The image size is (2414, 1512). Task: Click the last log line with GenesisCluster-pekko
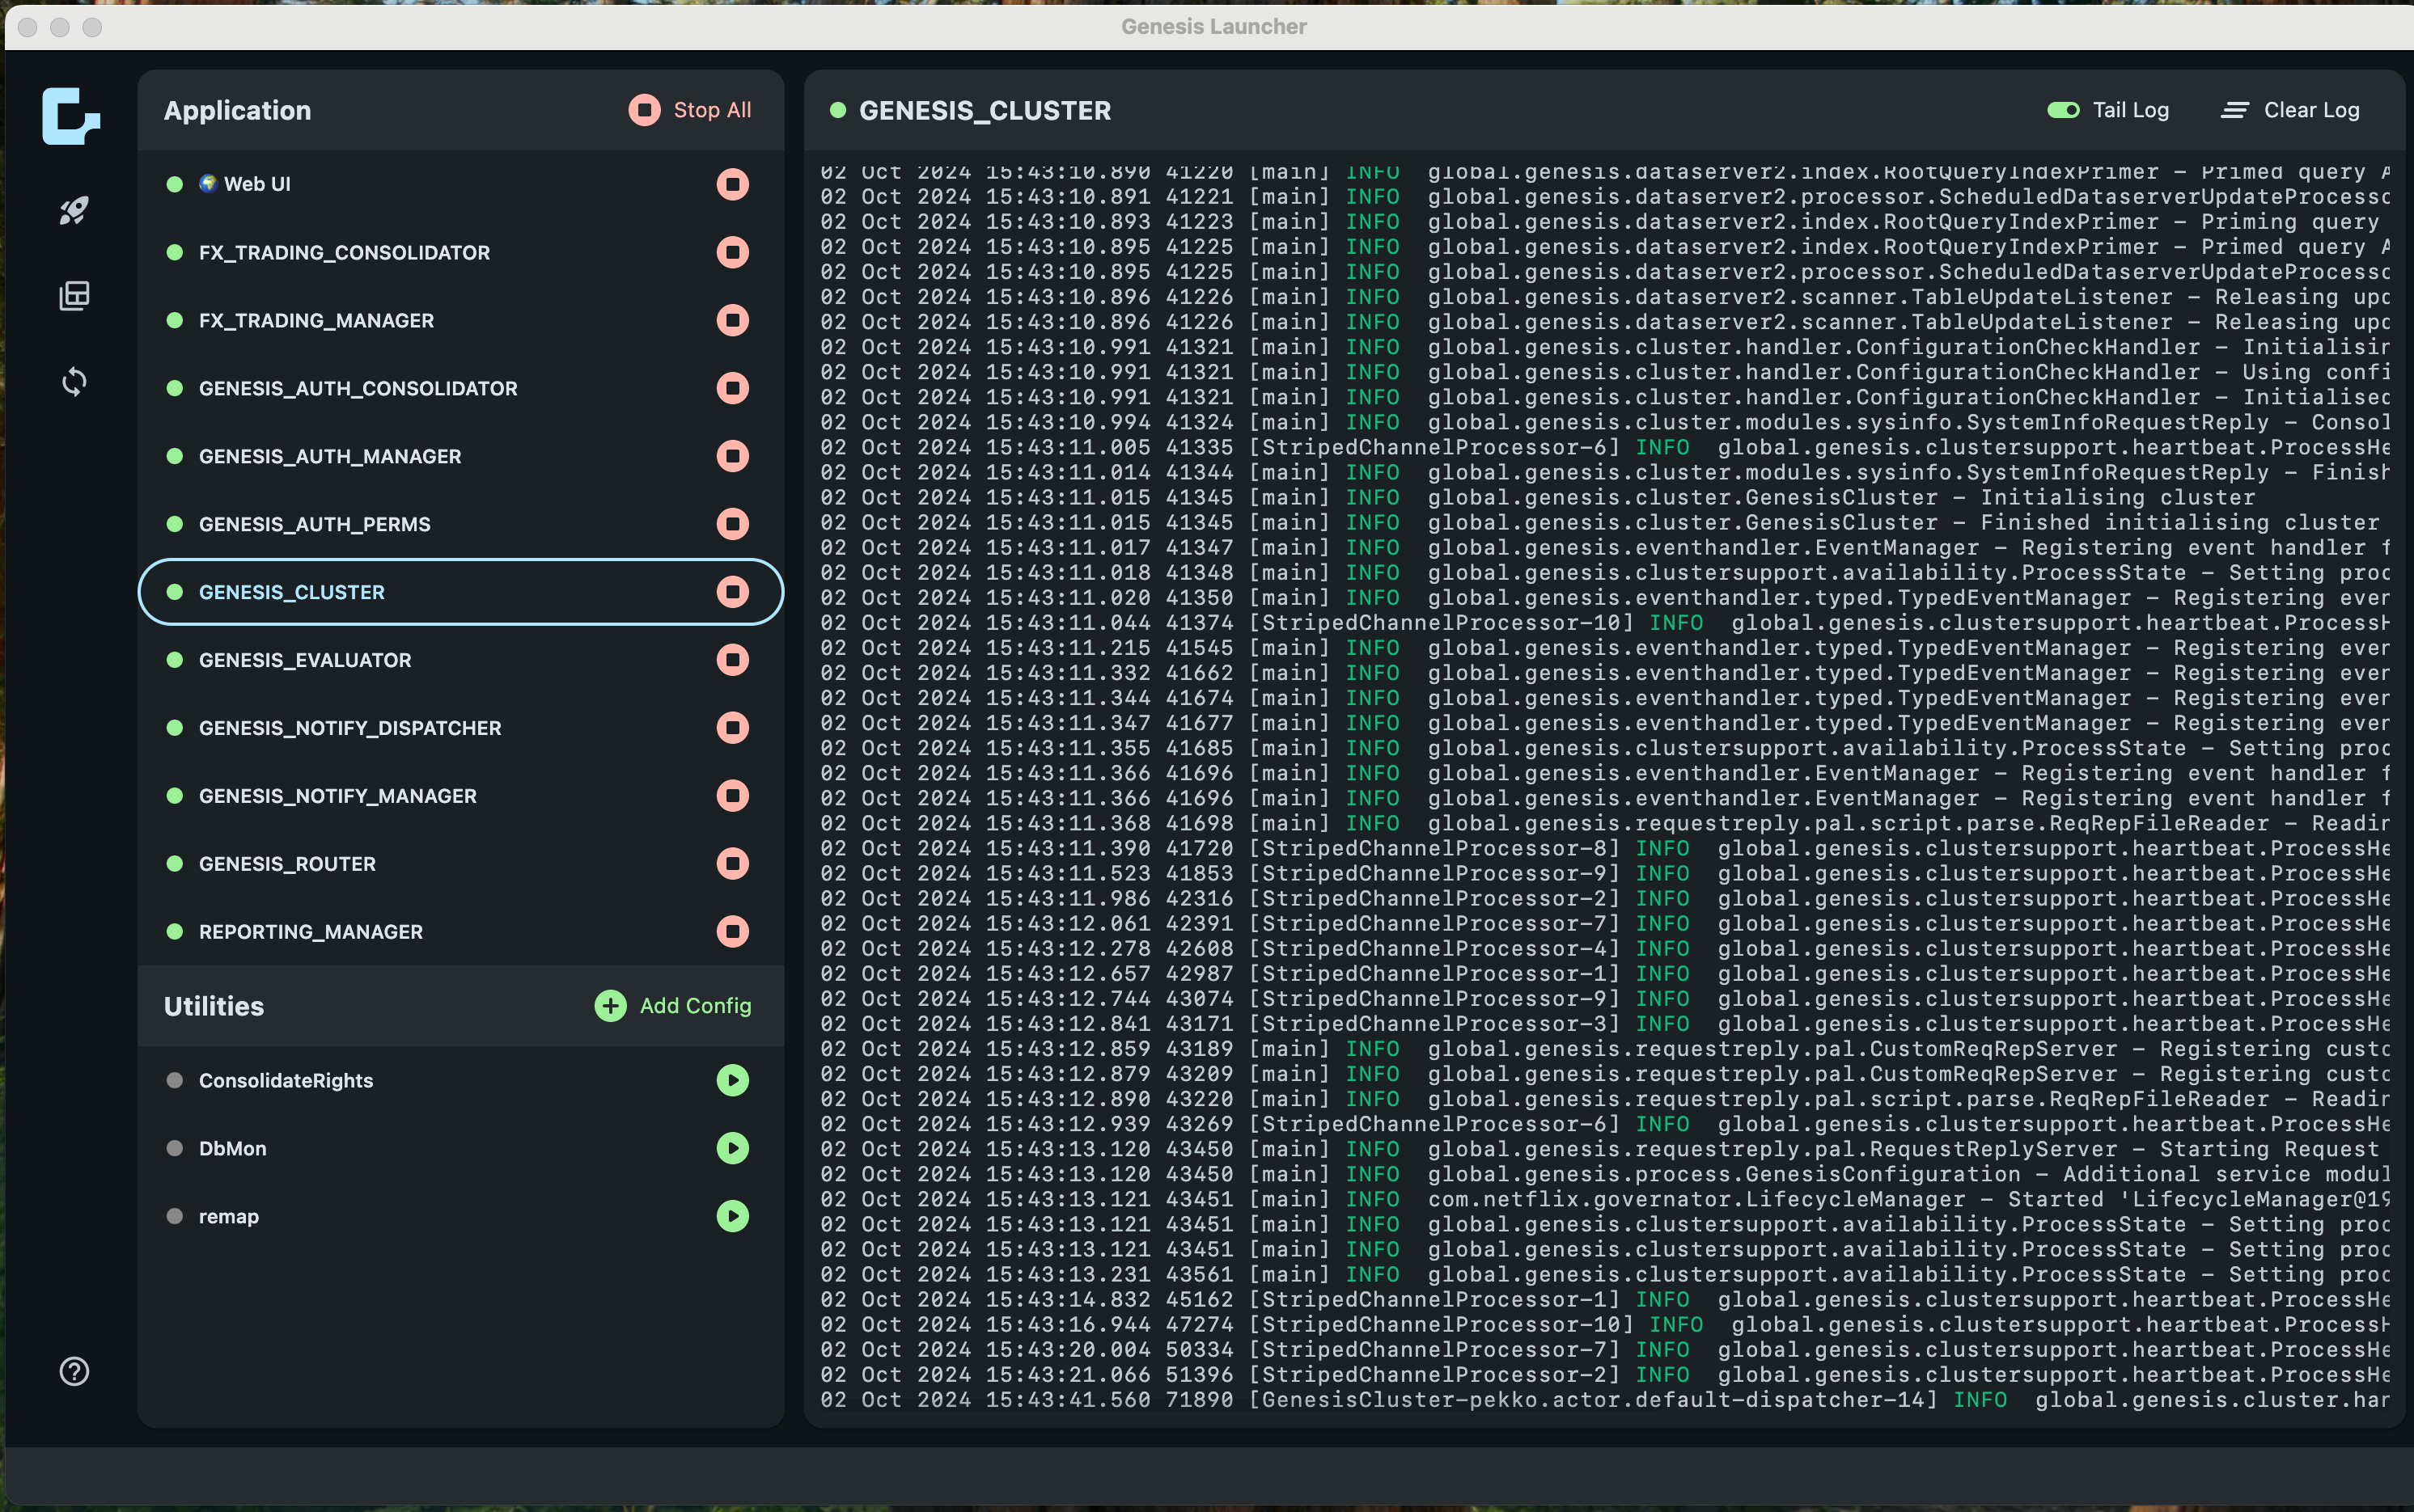coord(1605,1400)
